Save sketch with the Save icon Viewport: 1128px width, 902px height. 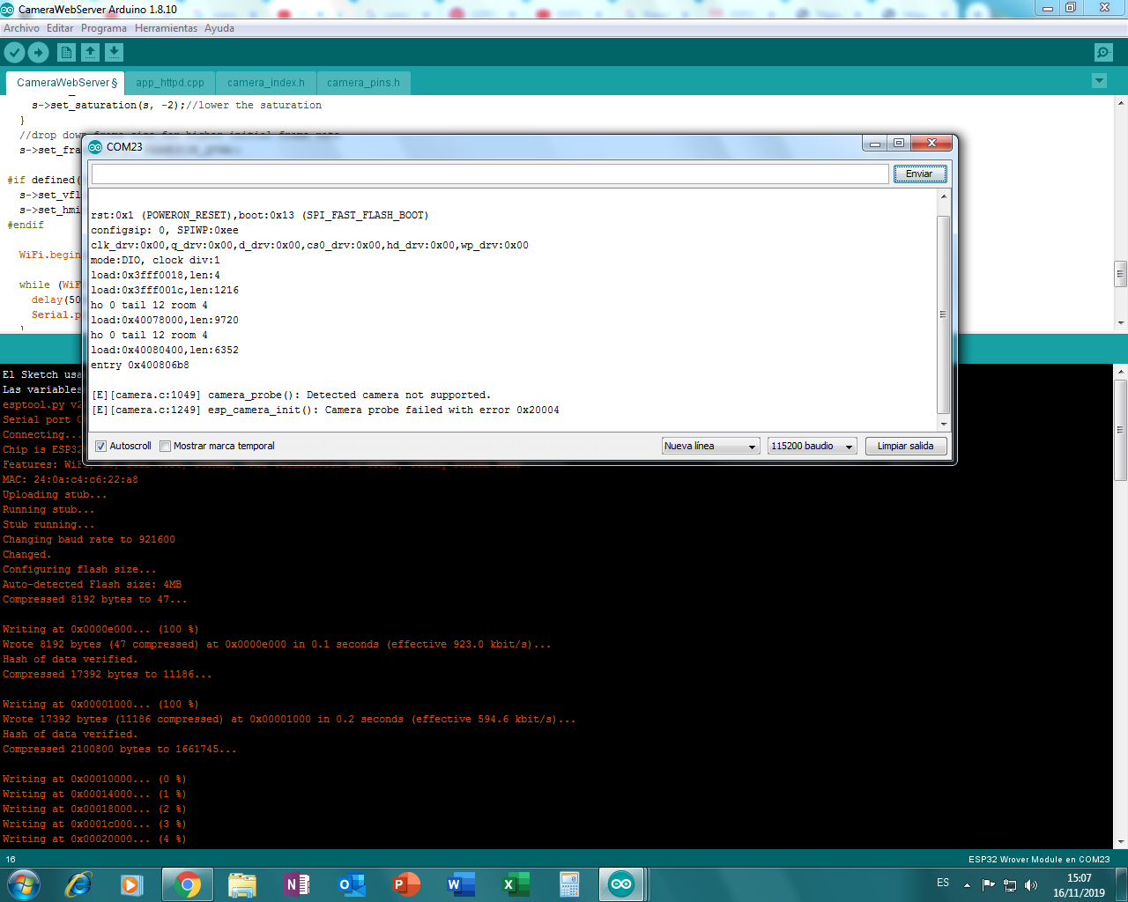(114, 53)
